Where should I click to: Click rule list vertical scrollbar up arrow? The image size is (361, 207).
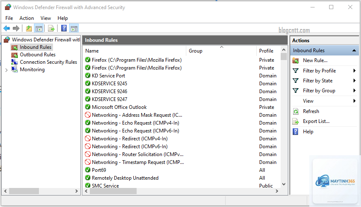coord(284,50)
